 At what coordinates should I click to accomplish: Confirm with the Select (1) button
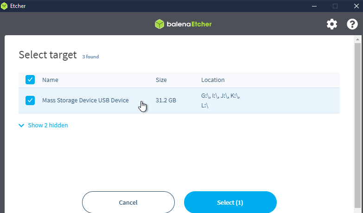click(x=230, y=202)
